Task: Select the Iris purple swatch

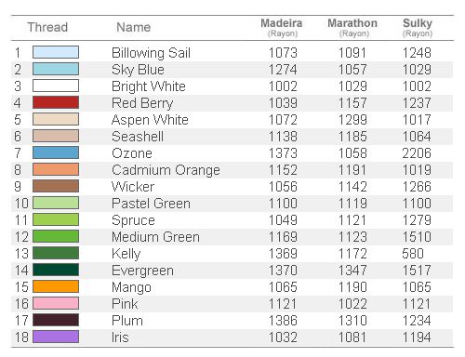Action: [x=56, y=337]
